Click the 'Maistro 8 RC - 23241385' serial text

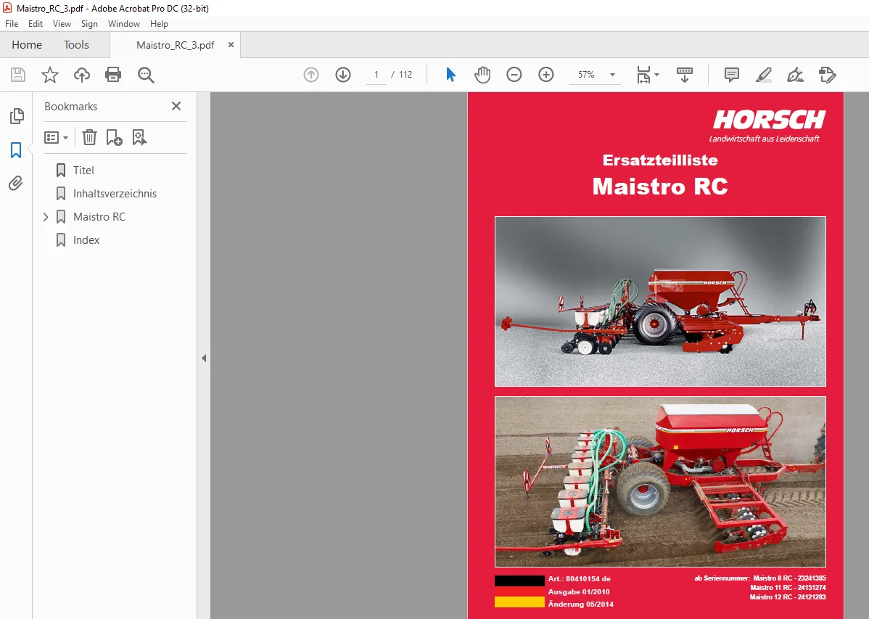[789, 578]
